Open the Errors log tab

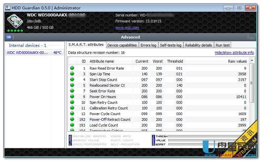click(148, 45)
